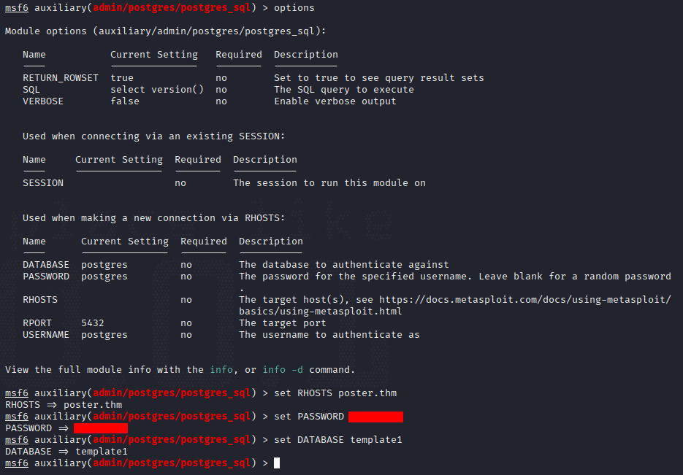This screenshot has width=683, height=475.
Task: Click the USERNAME value postgres
Action: tap(104, 335)
